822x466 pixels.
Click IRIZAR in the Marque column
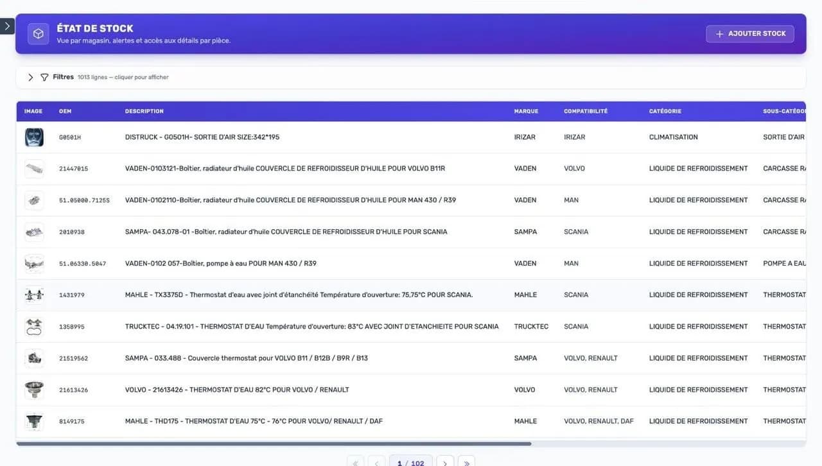(525, 137)
